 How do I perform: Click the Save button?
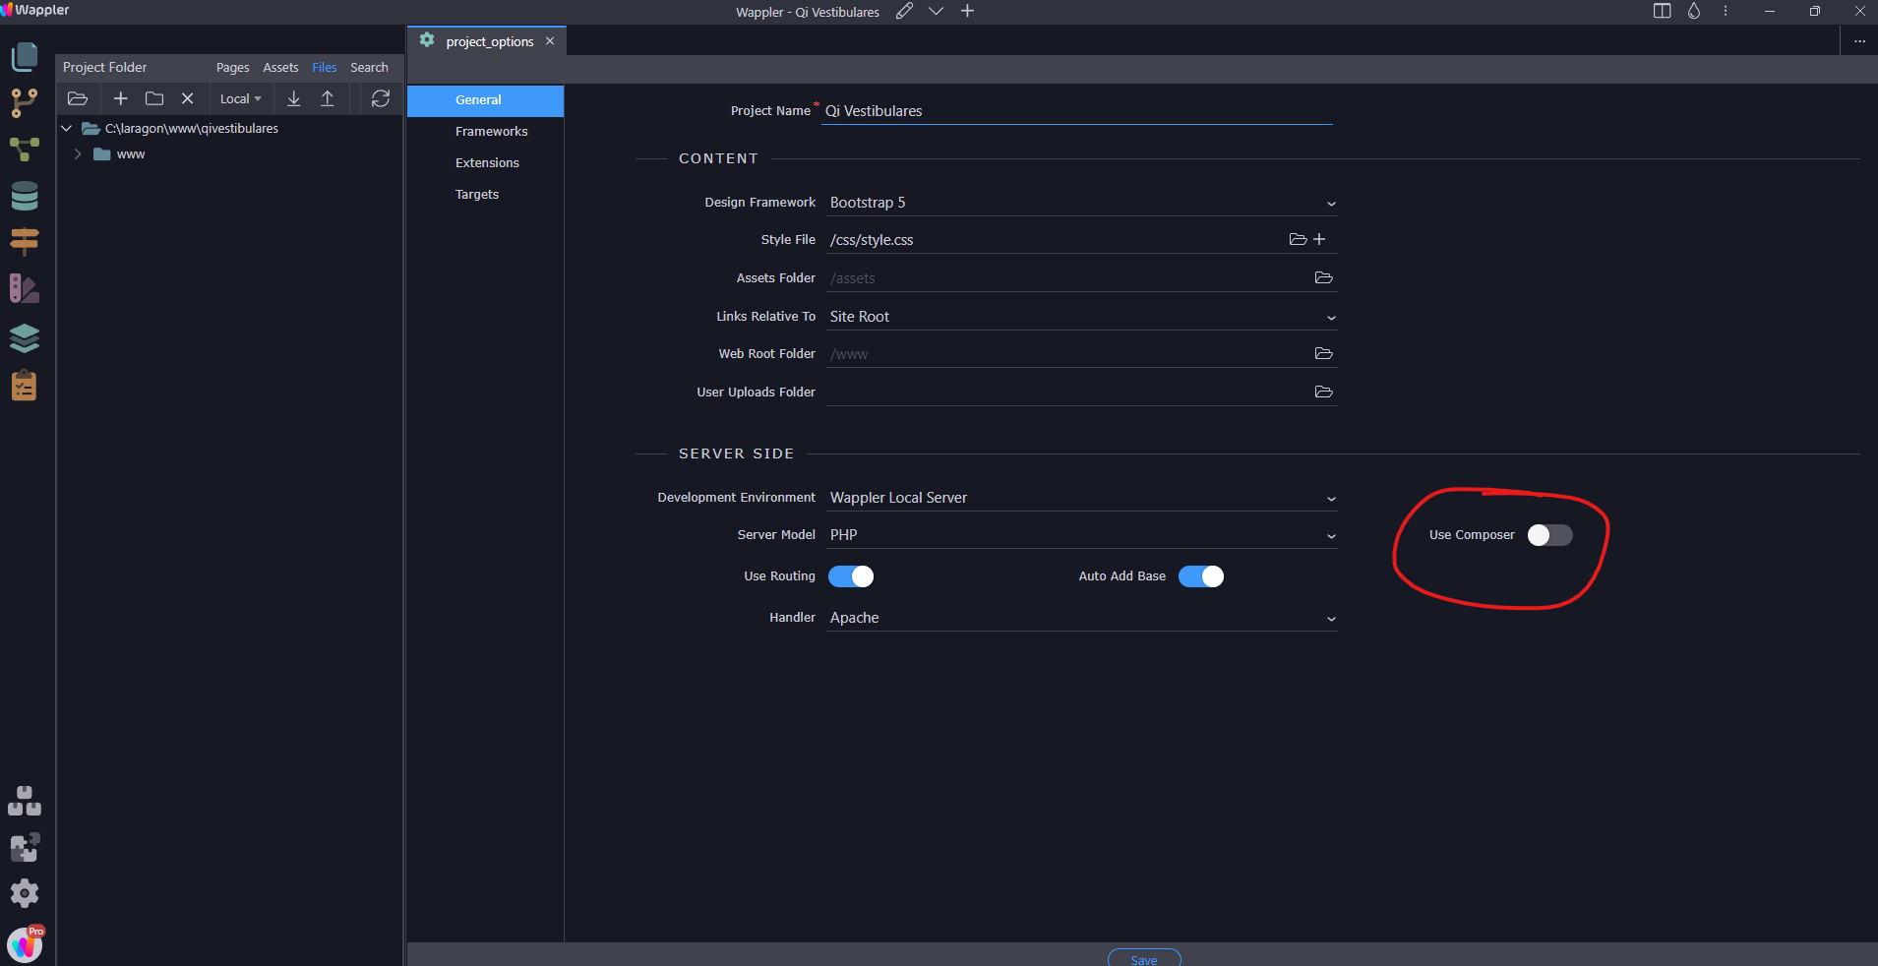coord(1143,959)
